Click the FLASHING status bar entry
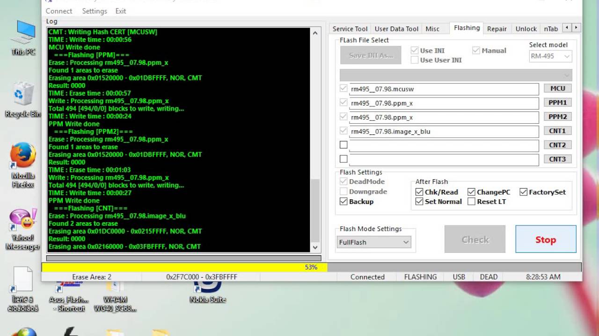The height and width of the screenshot is (336, 599). point(420,277)
